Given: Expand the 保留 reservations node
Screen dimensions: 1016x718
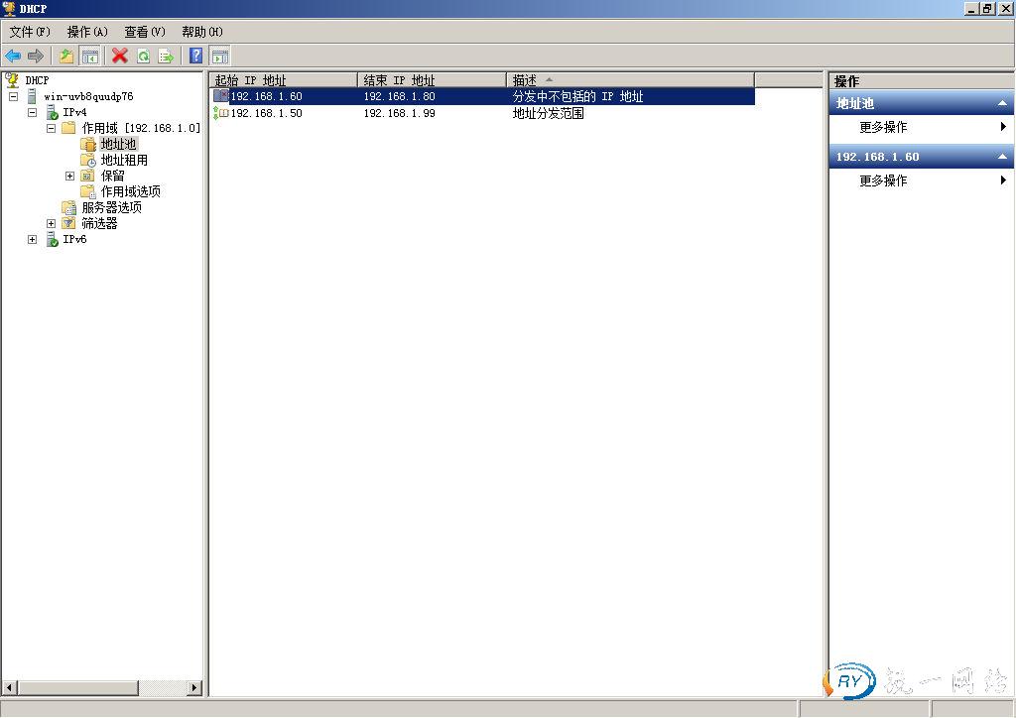Looking at the screenshot, I should [x=70, y=177].
